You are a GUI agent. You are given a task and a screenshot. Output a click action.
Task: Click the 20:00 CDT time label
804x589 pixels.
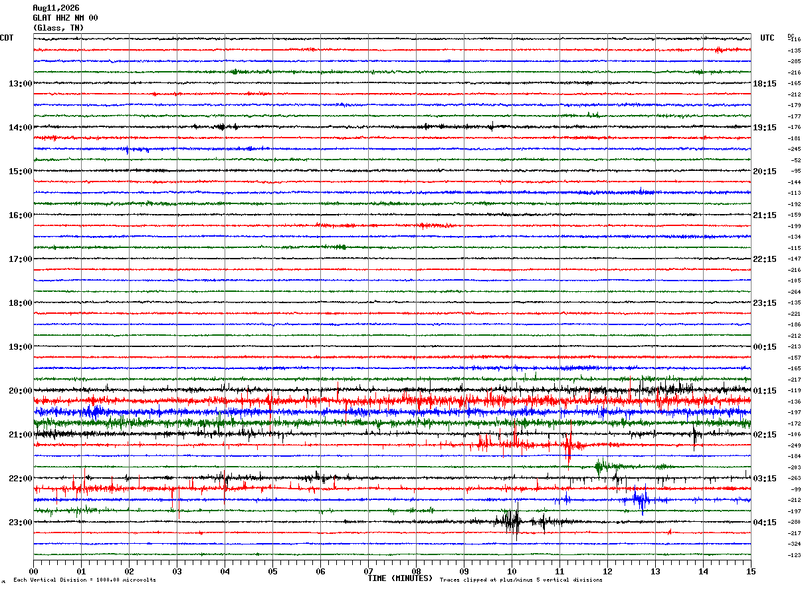pos(20,391)
